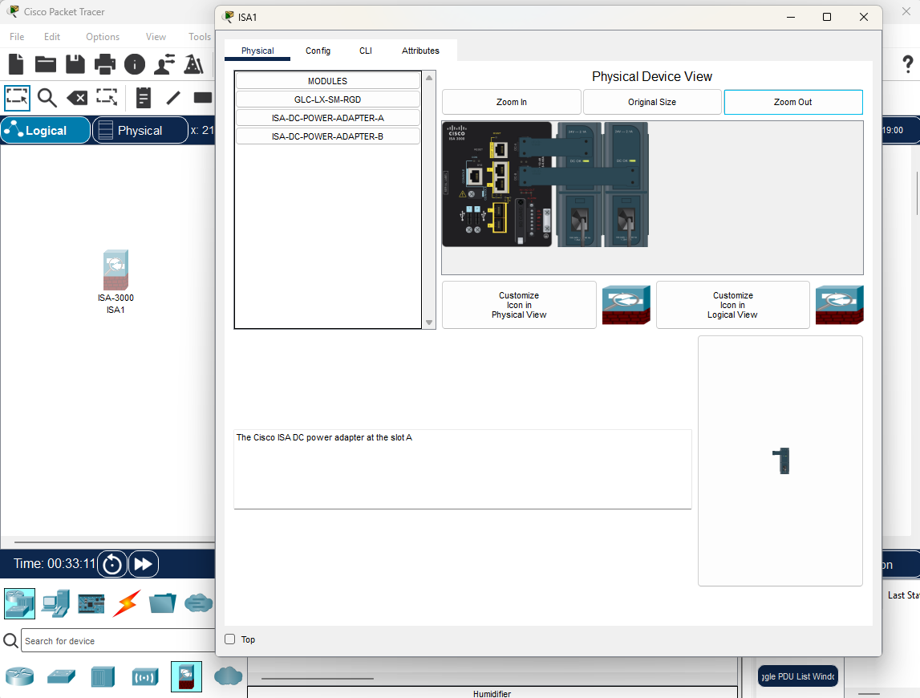Screen dimensions: 920x698
Task: Click firewall icon beside Logical View customize
Action: [x=840, y=305]
